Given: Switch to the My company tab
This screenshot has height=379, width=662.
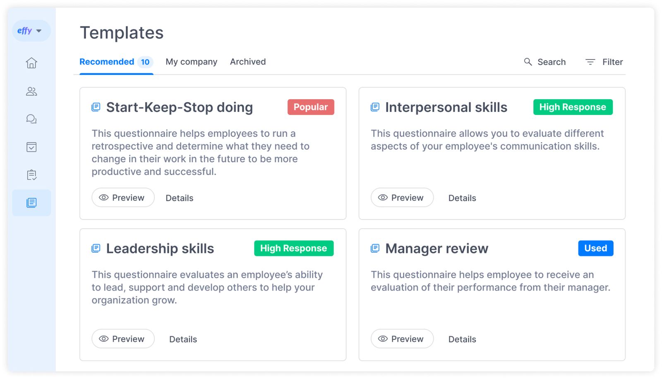Looking at the screenshot, I should point(191,62).
